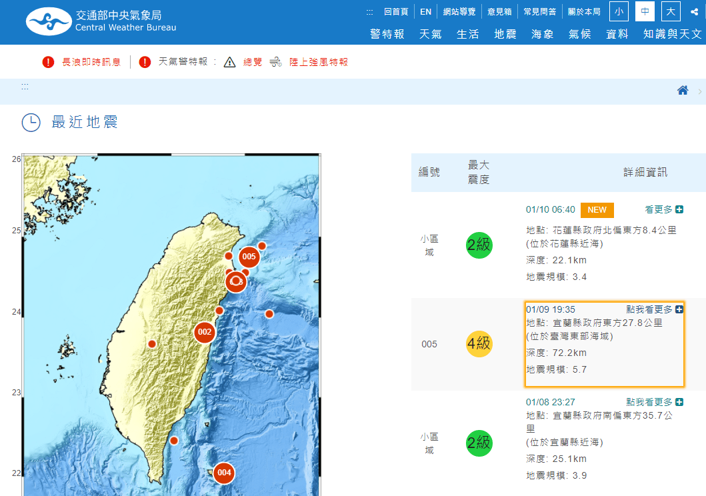The image size is (706, 496).
Task: Click the 005 number cell in the table
Action: tap(429, 344)
